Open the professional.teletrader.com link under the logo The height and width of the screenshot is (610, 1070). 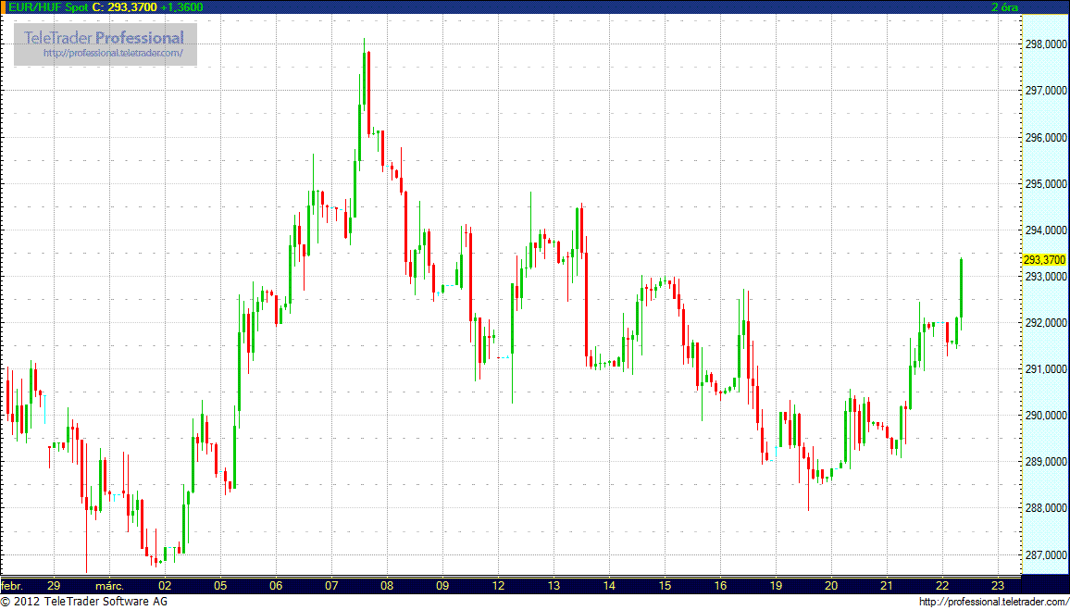pos(119,54)
